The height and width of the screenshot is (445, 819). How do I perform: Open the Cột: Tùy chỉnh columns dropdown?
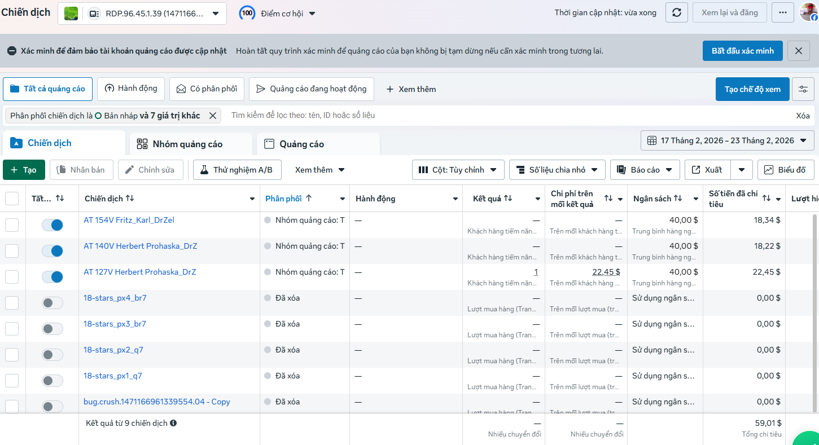click(x=458, y=170)
